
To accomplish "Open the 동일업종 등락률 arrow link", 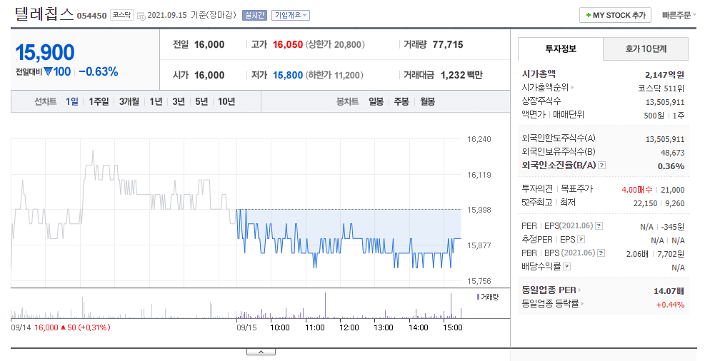I will (582, 304).
